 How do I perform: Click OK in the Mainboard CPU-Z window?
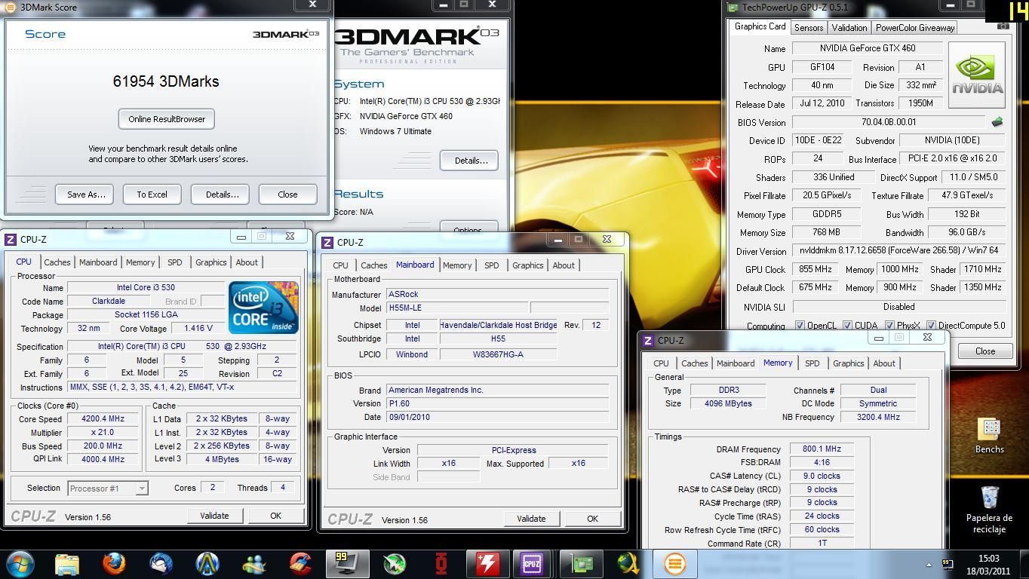[x=592, y=519]
